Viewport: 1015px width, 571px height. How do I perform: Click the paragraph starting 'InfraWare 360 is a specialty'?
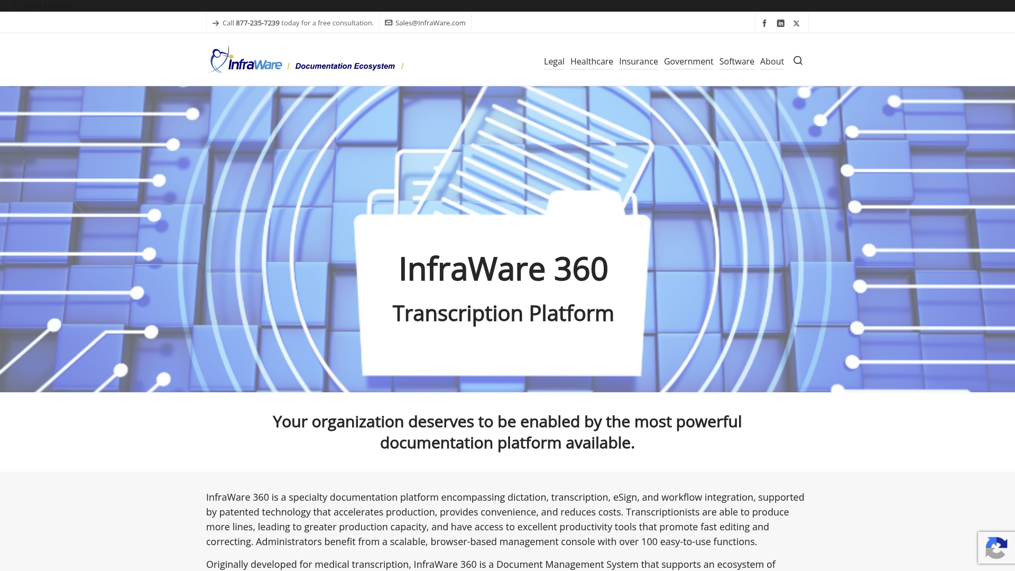[x=505, y=519]
